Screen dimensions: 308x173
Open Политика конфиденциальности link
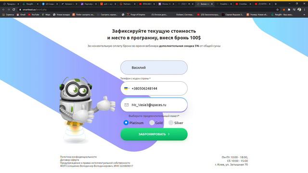[78, 157]
